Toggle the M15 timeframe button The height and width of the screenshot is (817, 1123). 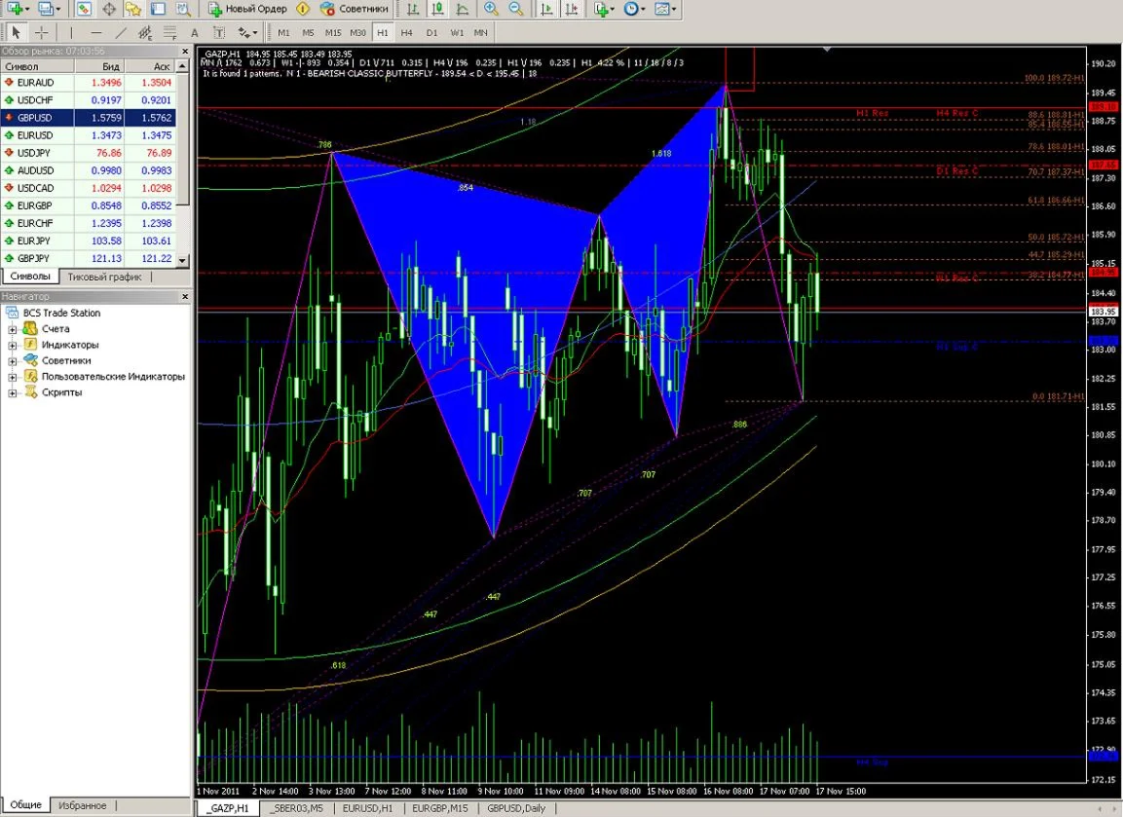click(x=333, y=32)
